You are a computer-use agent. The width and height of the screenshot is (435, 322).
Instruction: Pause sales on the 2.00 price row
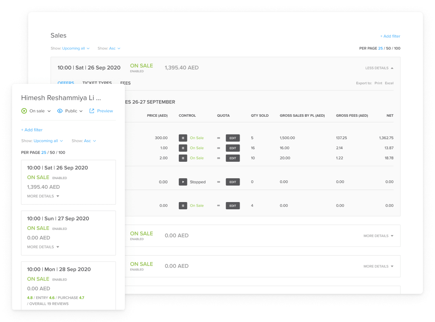[183, 158]
